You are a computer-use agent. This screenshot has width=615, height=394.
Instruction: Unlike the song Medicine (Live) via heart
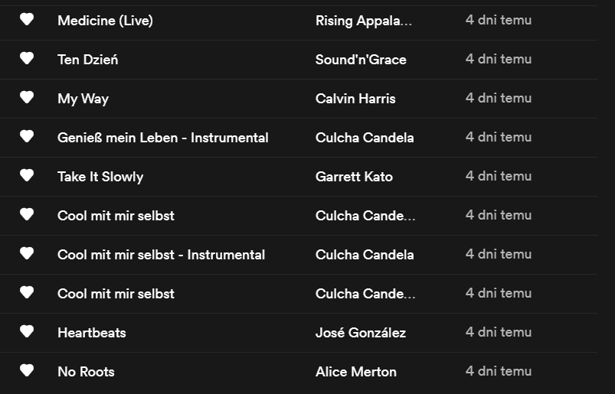(x=27, y=20)
